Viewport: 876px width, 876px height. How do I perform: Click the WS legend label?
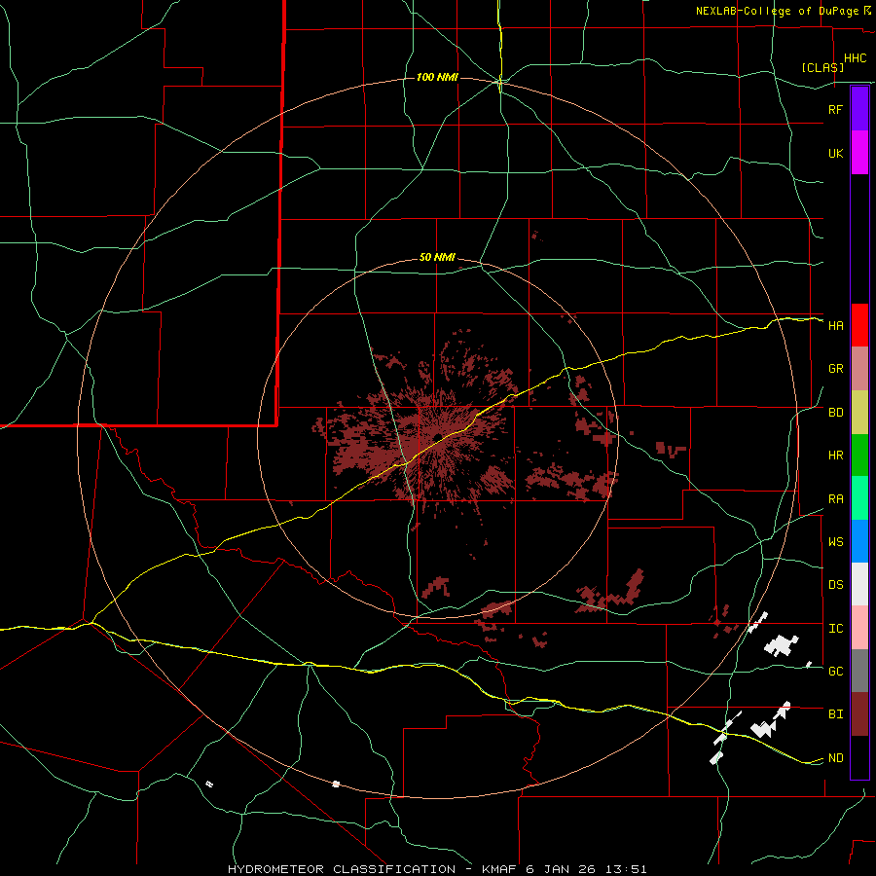[835, 541]
